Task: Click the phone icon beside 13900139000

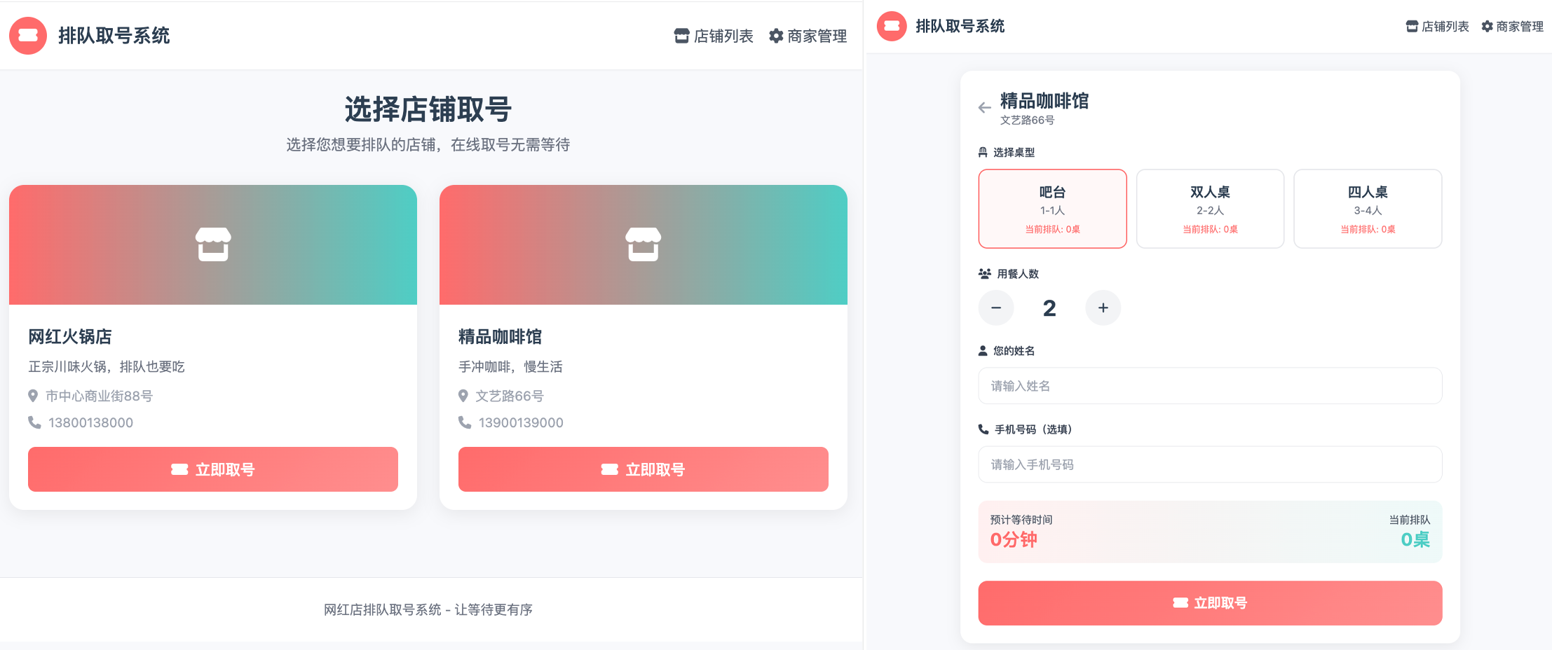Action: pos(465,422)
